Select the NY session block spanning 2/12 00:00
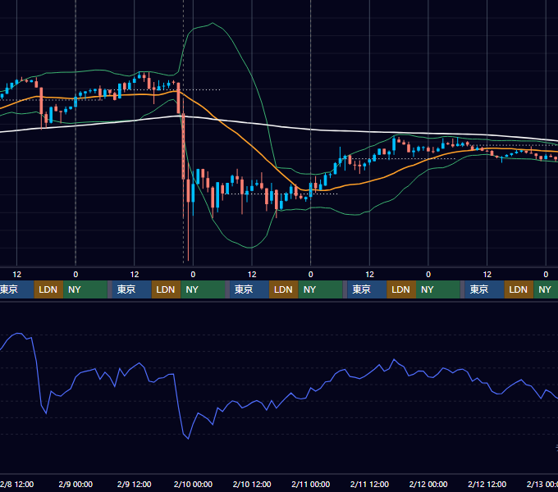 click(x=438, y=289)
